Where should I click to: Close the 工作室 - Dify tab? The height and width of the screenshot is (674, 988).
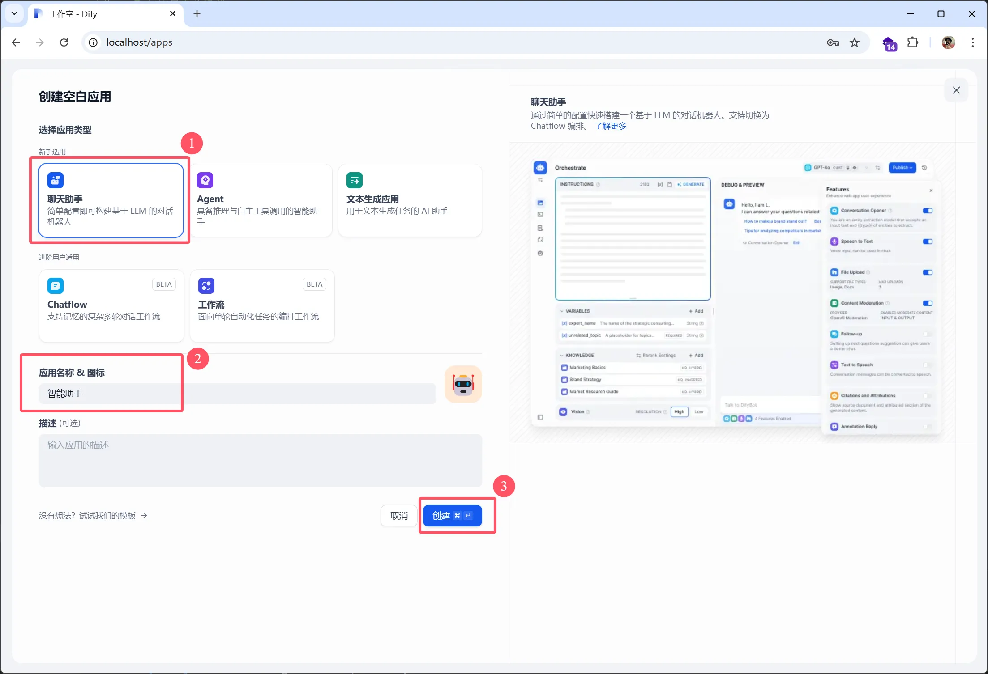tap(173, 14)
